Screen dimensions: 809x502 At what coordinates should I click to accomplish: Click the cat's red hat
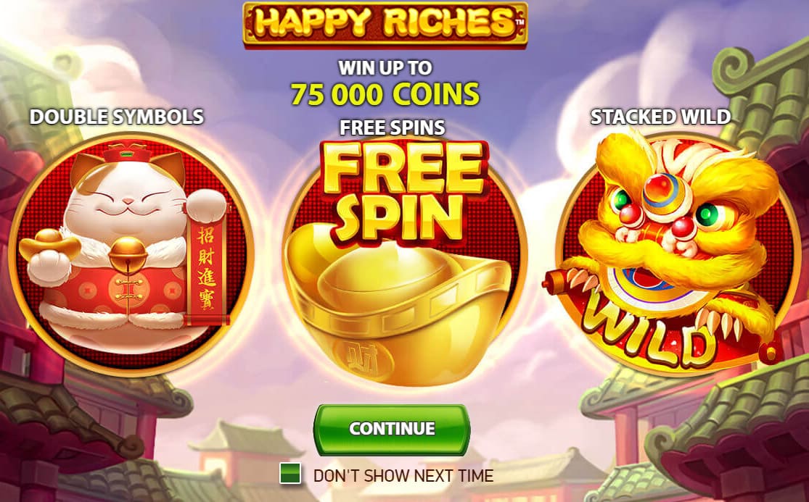127,152
